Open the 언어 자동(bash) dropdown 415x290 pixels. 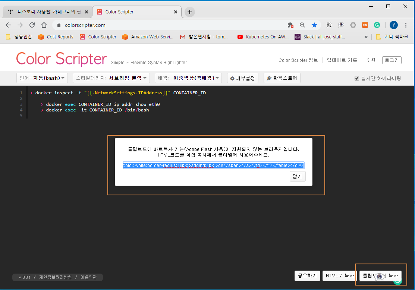42,78
